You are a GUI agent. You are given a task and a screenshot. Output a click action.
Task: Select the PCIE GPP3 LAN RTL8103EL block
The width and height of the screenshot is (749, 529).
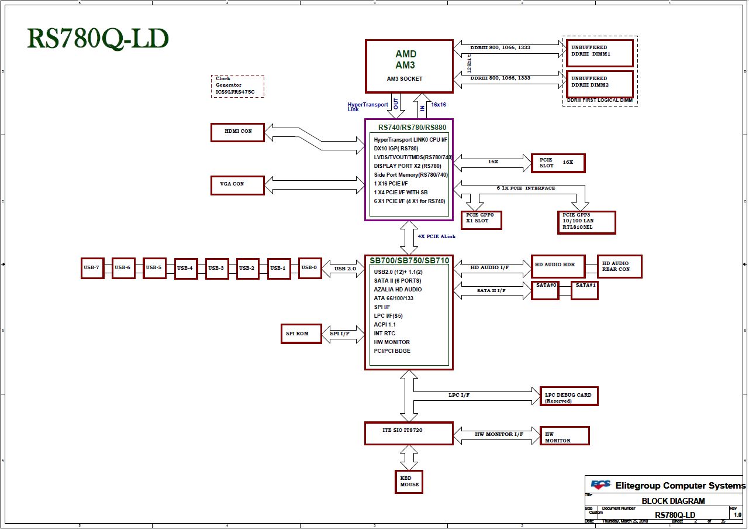(586, 222)
